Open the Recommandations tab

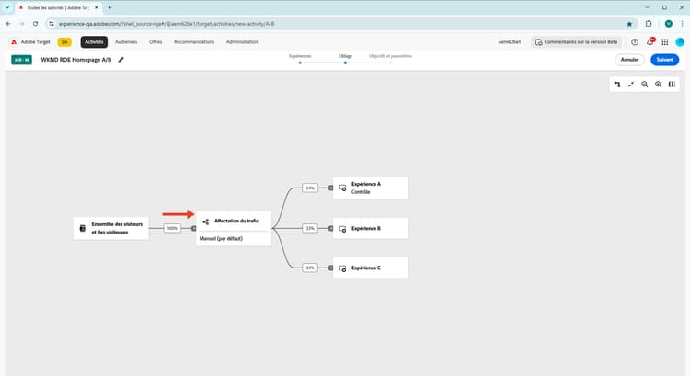[x=194, y=41]
